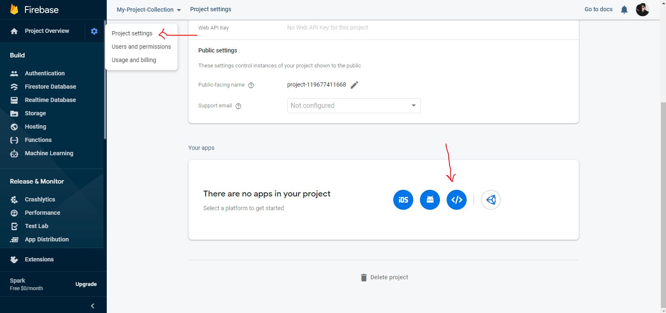Open the user account avatar

642,10
